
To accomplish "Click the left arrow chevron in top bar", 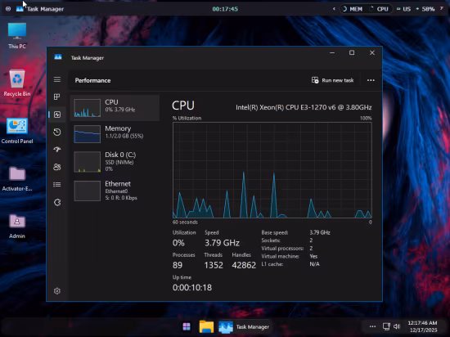I will 334,9.
